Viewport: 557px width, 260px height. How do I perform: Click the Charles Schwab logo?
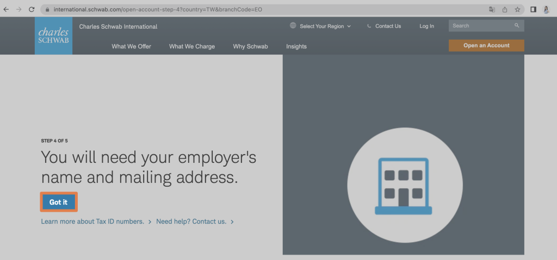coord(54,36)
